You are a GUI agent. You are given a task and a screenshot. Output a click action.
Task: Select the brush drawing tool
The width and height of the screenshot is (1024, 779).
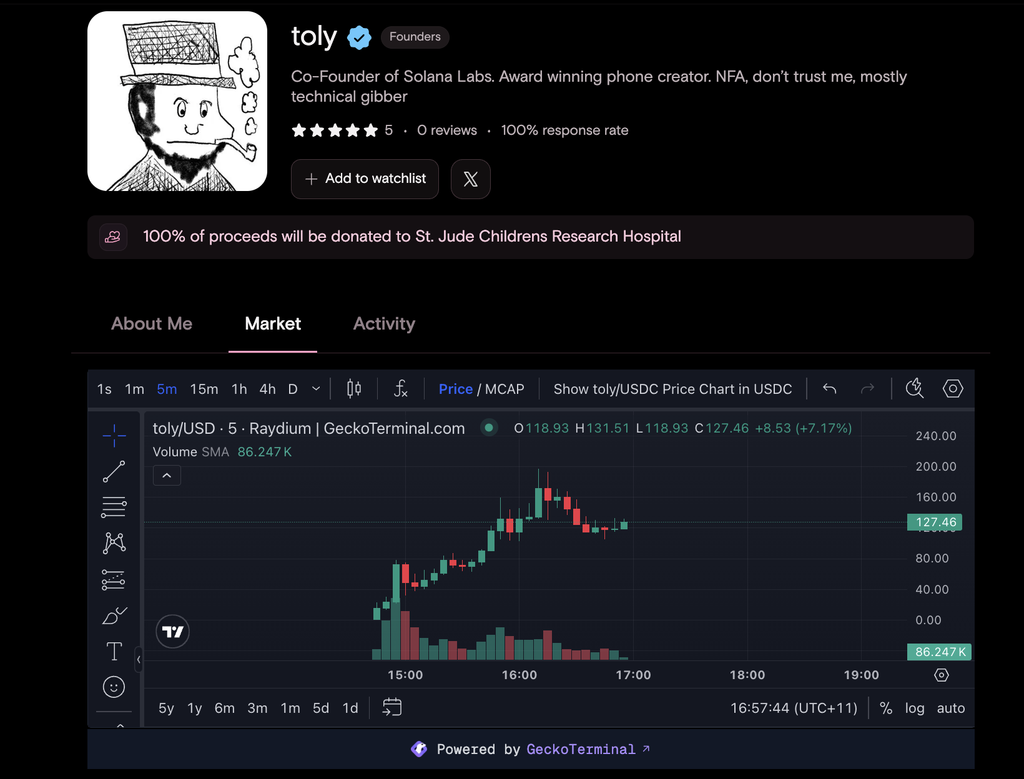click(x=114, y=616)
